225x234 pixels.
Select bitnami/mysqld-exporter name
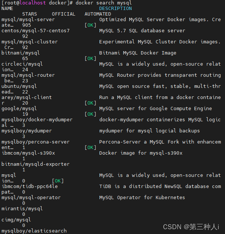tap(36, 164)
